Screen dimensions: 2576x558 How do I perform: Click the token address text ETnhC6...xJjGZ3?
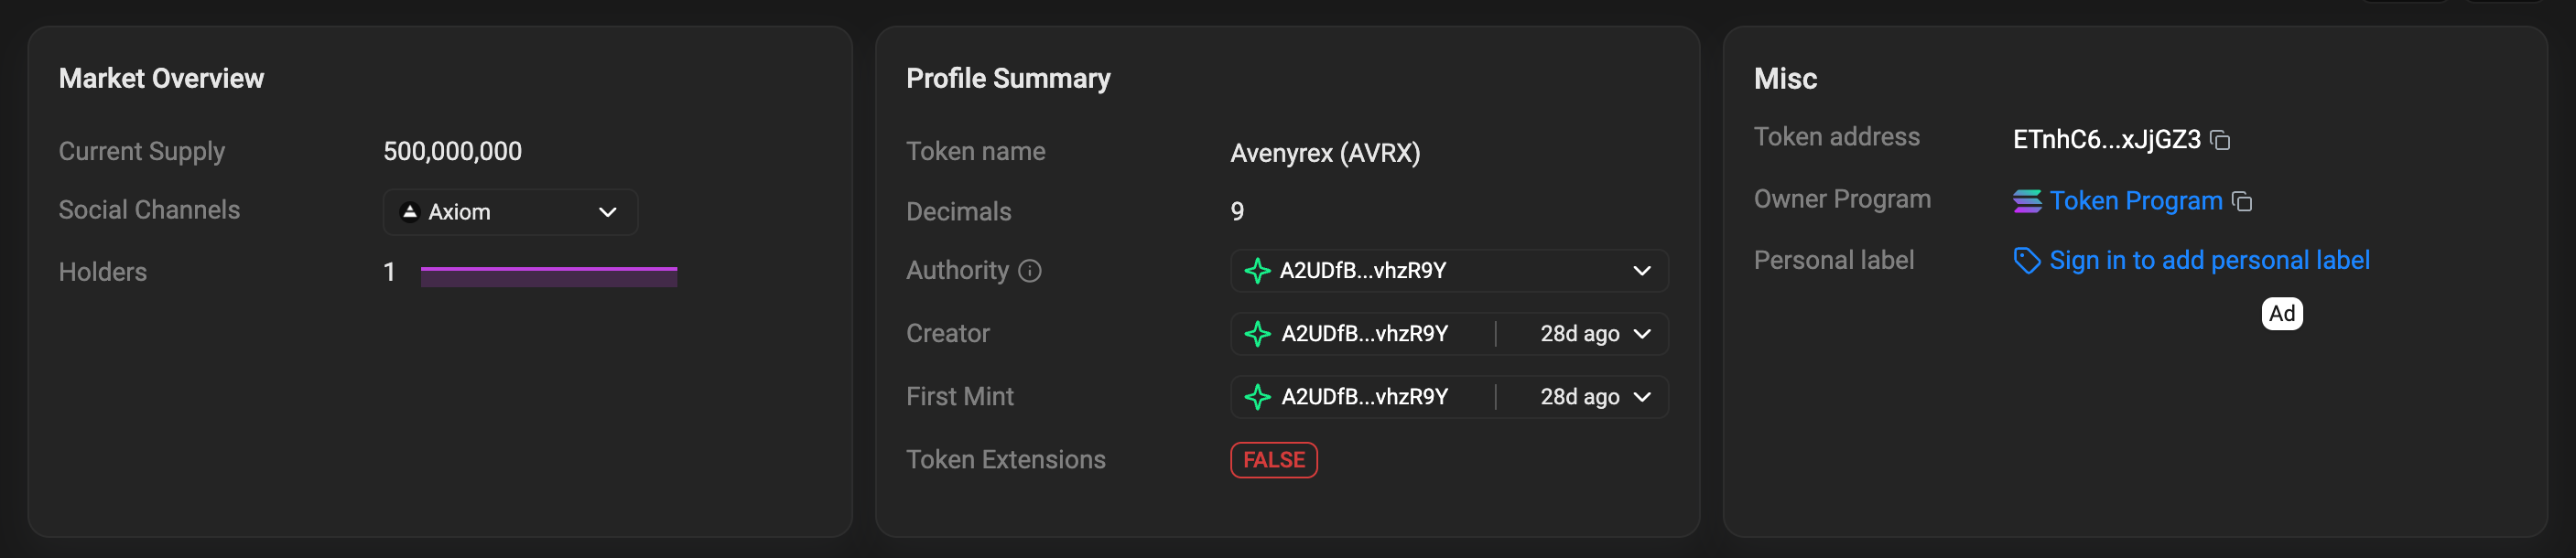2106,140
